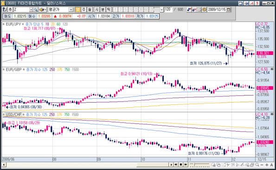The width and height of the screenshot is (276, 170).
Task: Toggle the 추 button in the toolbar
Action: tap(10, 9)
